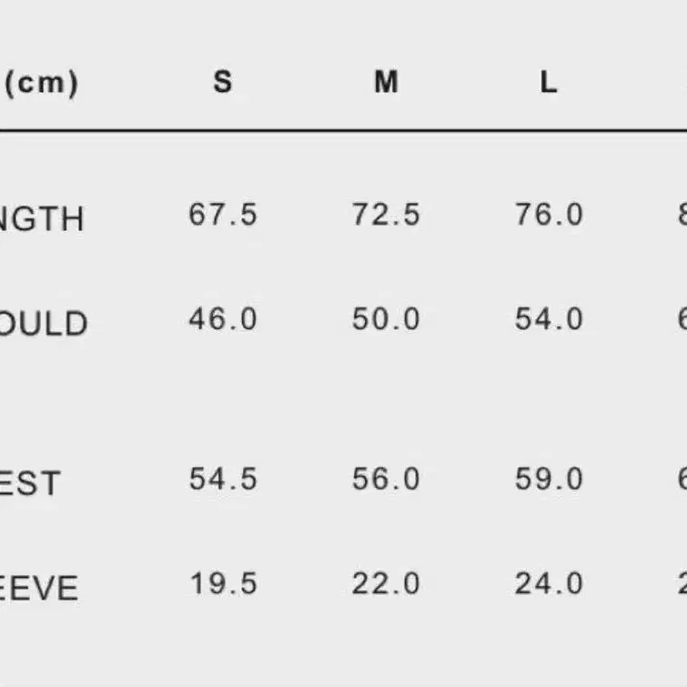Image resolution: width=687 pixels, height=687 pixels.
Task: Select the SHOULDER row label
Action: click(x=43, y=323)
